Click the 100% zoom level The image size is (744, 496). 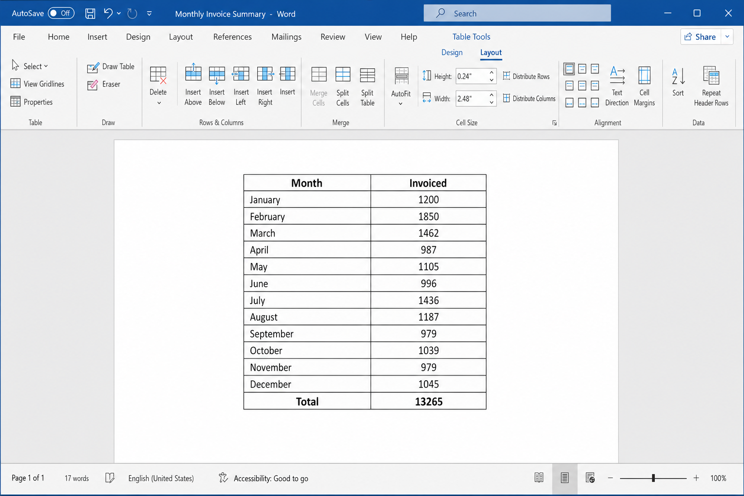(x=718, y=478)
